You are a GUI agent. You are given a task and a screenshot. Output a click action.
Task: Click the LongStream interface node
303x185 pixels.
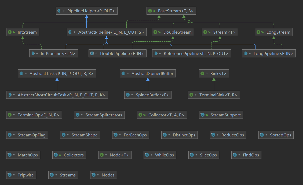[274, 32]
